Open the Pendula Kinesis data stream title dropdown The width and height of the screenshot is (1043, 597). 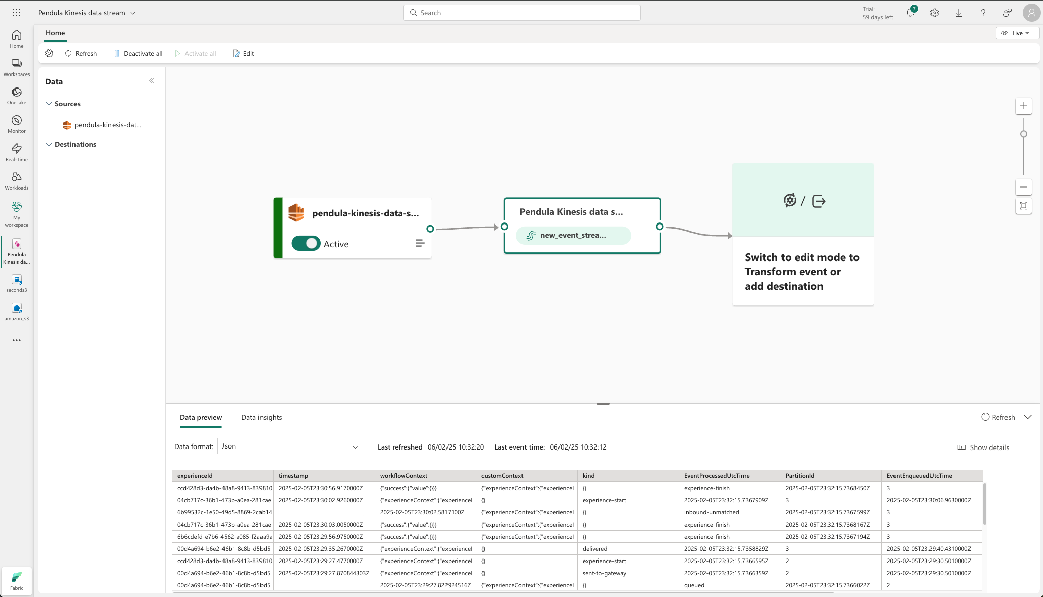(x=133, y=13)
